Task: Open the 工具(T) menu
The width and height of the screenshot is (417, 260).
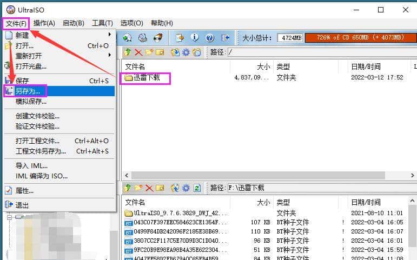Action: [102, 23]
